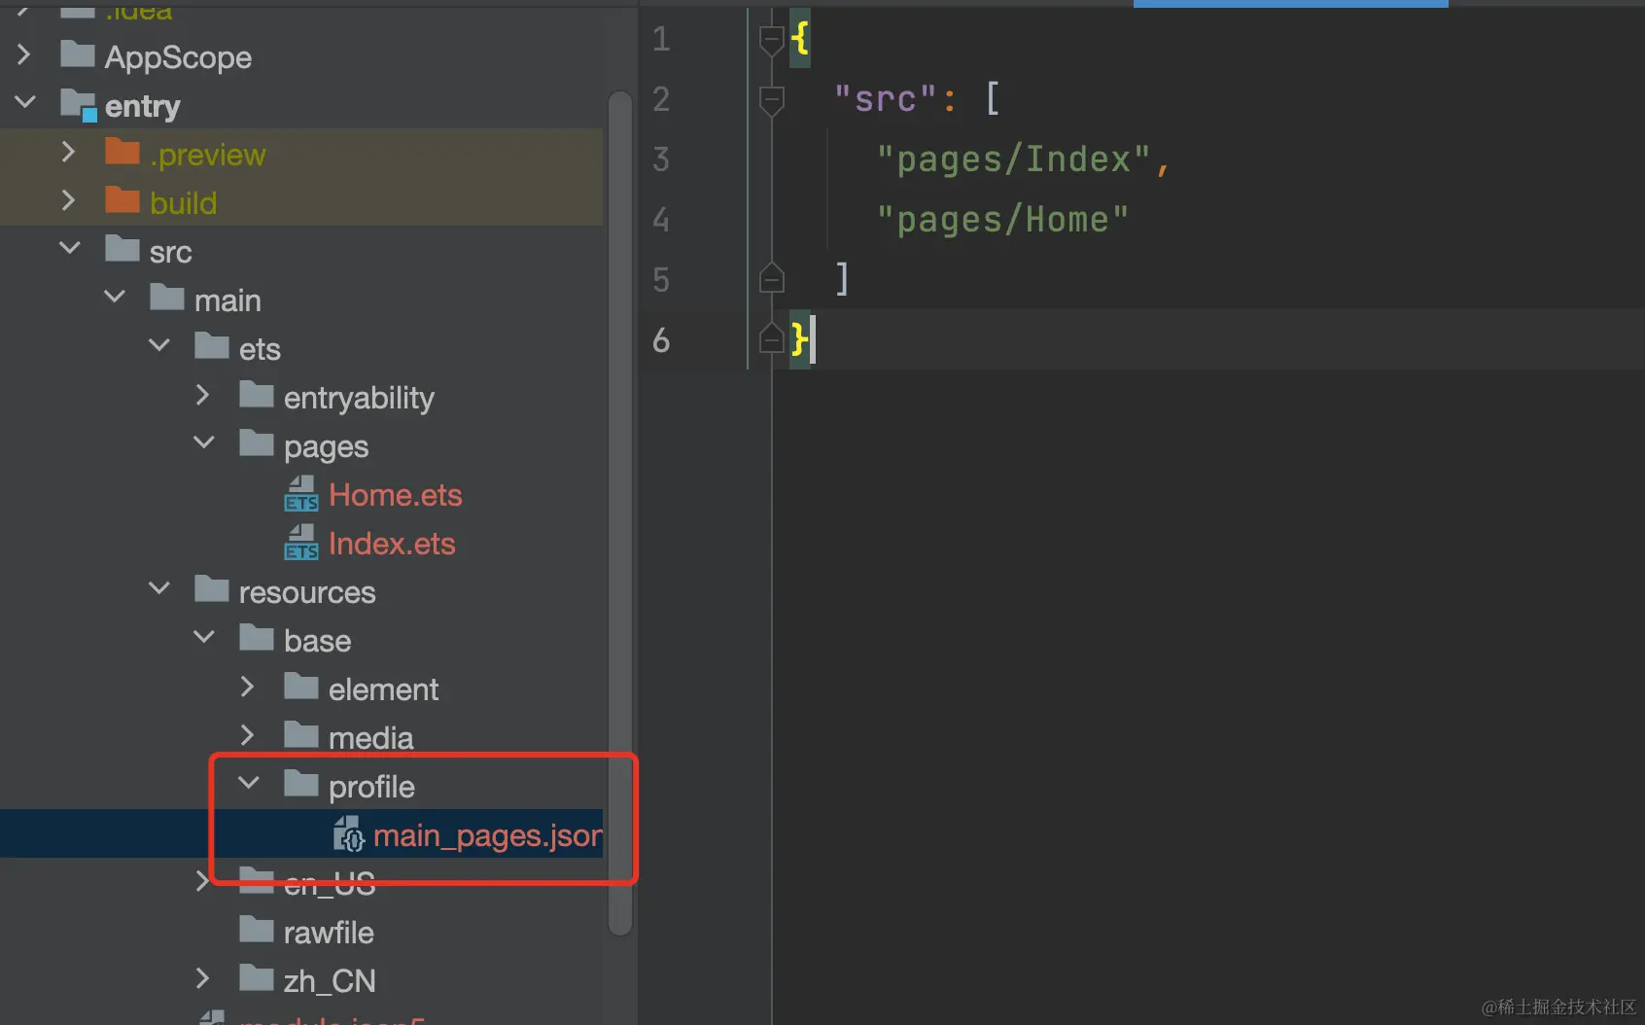This screenshot has width=1645, height=1025.
Task: Open the Index.ets file
Action: pos(392,544)
